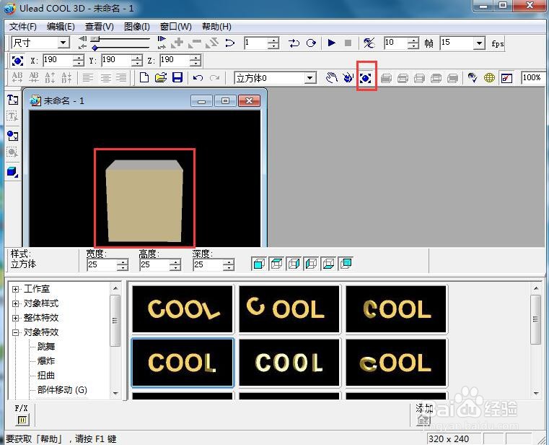Click the blue key frame diamond marker

tap(95, 48)
